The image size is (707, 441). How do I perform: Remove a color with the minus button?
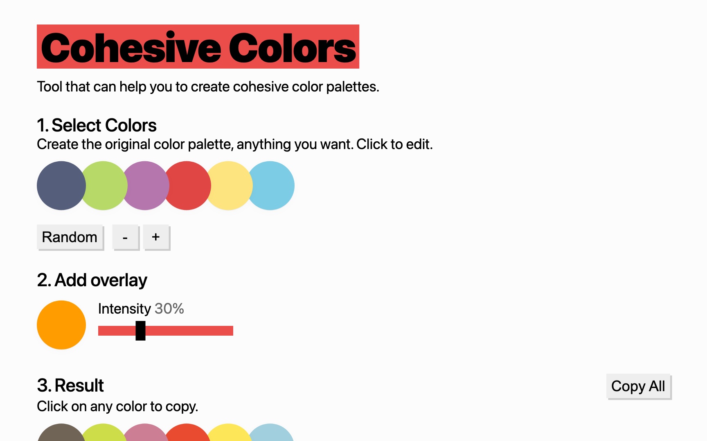pos(125,237)
